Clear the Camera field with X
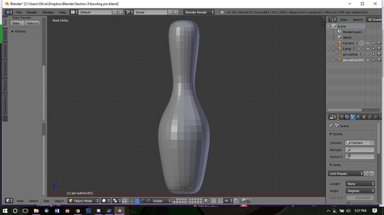Image resolution: width=384 pixels, height=215 pixels. pos(372,143)
